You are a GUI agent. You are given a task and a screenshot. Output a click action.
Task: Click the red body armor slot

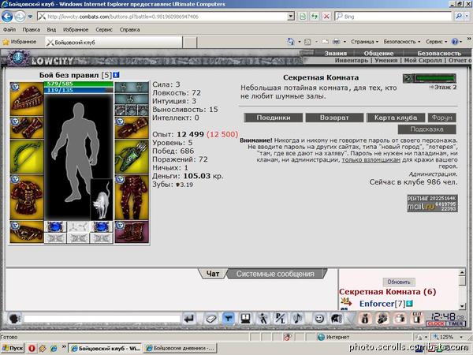pyautogui.click(x=27, y=197)
